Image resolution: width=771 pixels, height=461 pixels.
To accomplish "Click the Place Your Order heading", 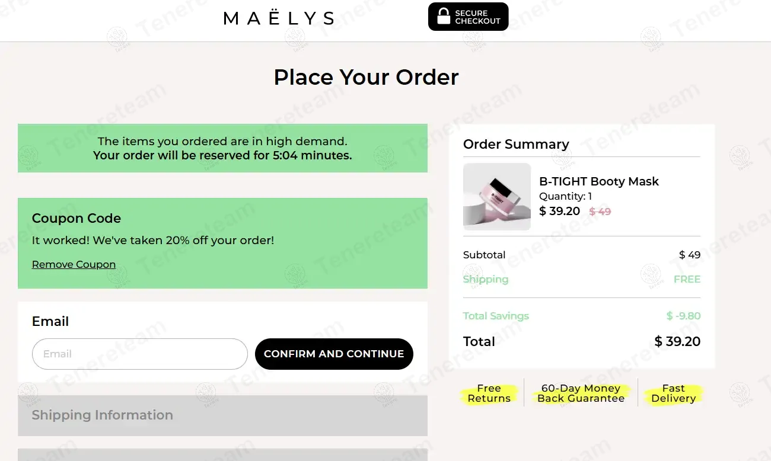I will (366, 77).
